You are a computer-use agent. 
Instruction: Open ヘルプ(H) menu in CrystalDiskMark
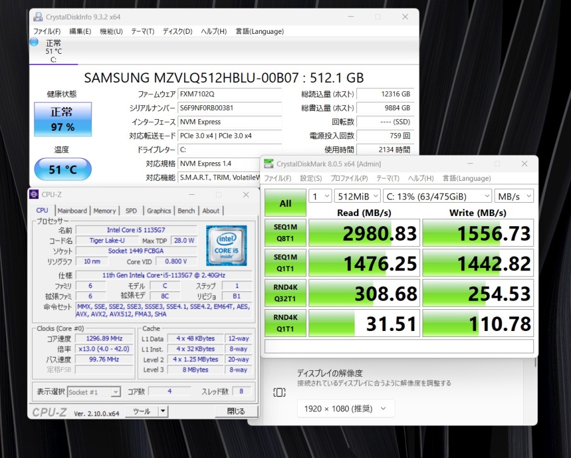(421, 178)
